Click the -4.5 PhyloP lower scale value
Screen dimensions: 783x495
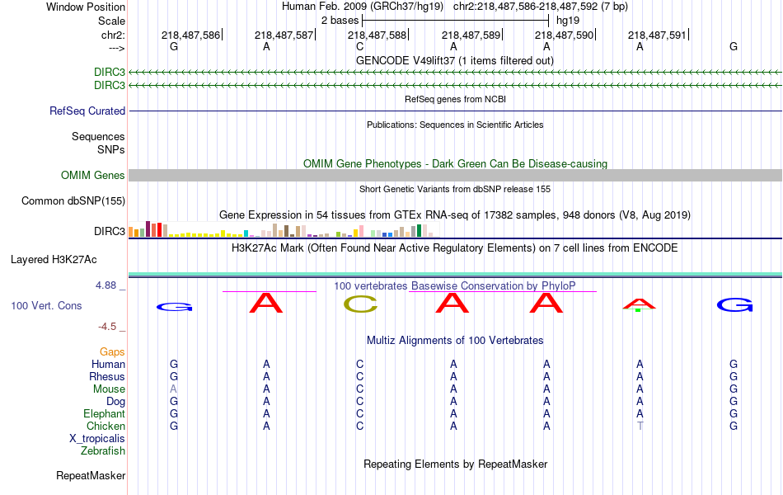point(107,327)
